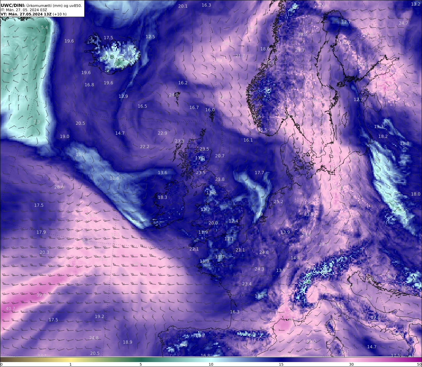Click the 12.5 value east of Iceland

click(x=150, y=37)
